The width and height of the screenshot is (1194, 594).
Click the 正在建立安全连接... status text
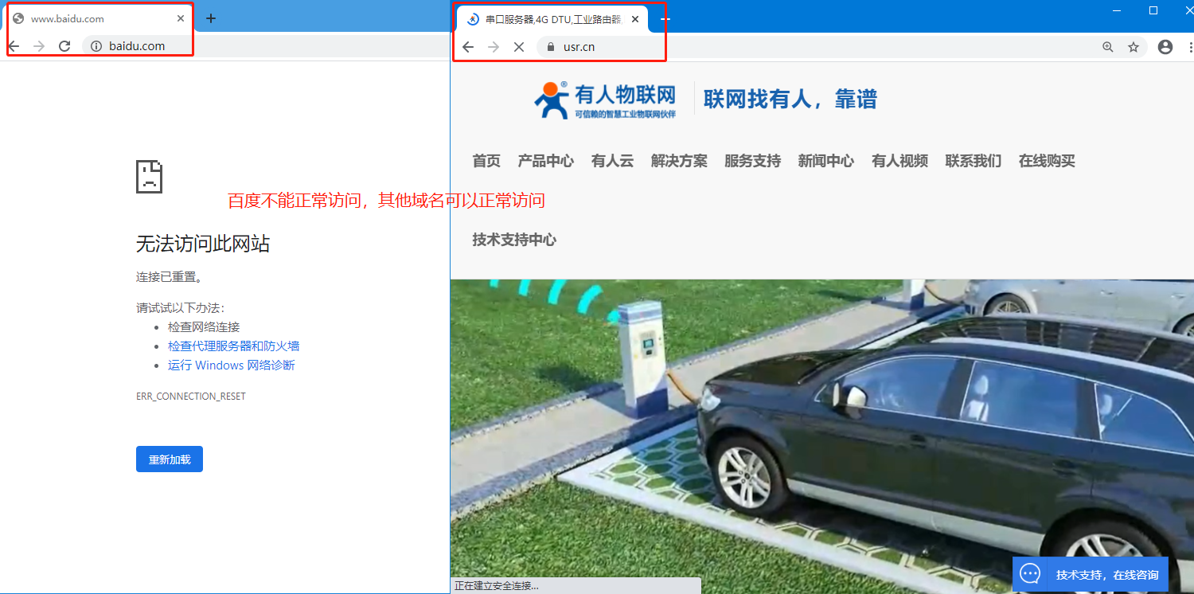(x=497, y=586)
